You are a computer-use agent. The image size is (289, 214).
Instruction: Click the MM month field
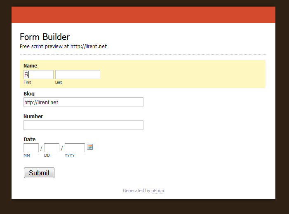coord(31,148)
